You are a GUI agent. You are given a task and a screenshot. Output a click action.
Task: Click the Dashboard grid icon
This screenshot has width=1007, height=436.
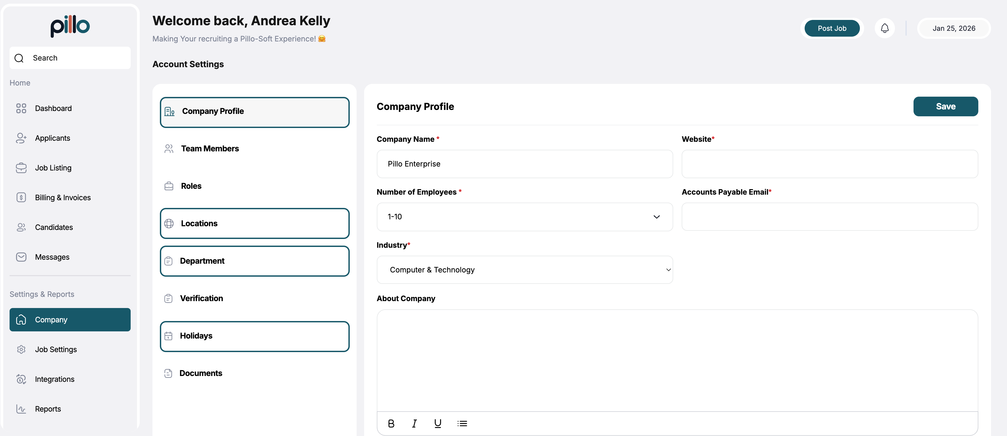tap(21, 108)
